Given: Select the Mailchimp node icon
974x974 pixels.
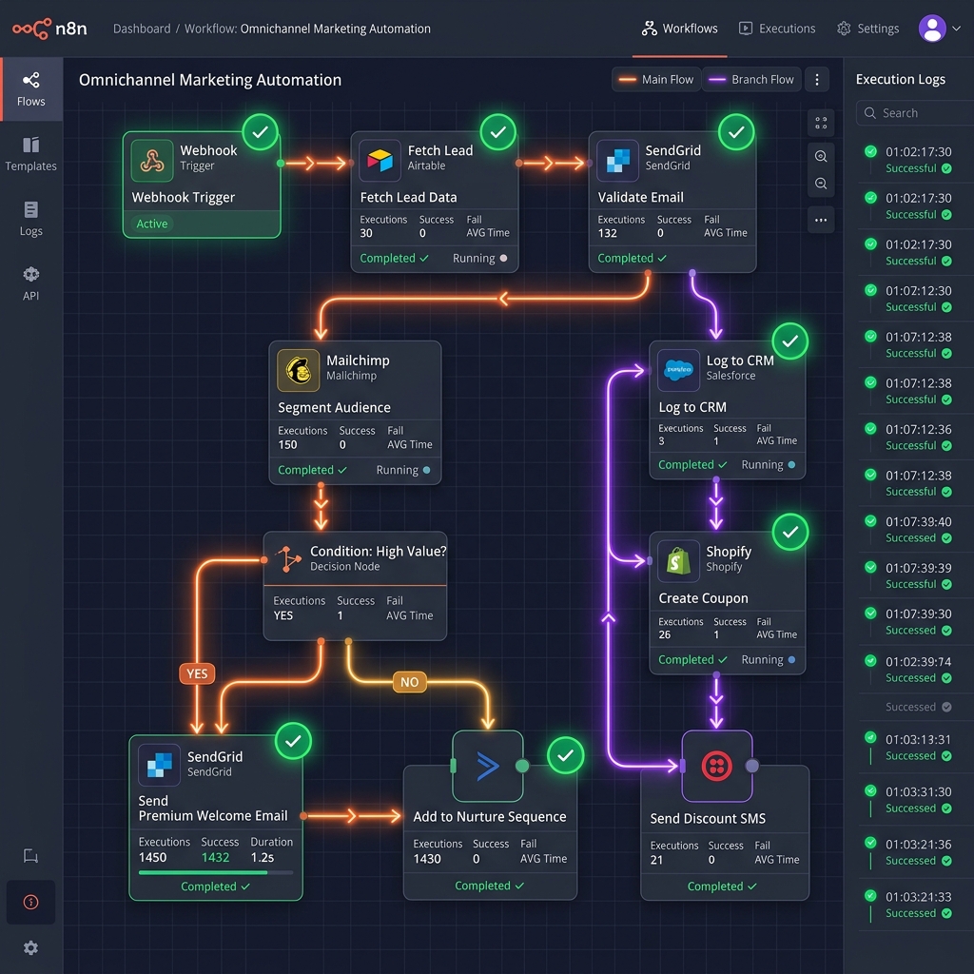Looking at the screenshot, I should pos(298,370).
